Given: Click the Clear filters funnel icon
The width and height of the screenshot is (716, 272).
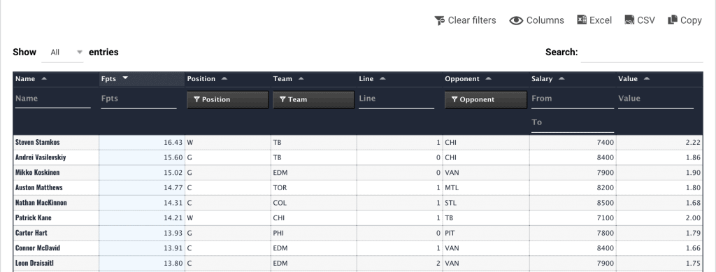Looking at the screenshot, I should pyautogui.click(x=439, y=20).
